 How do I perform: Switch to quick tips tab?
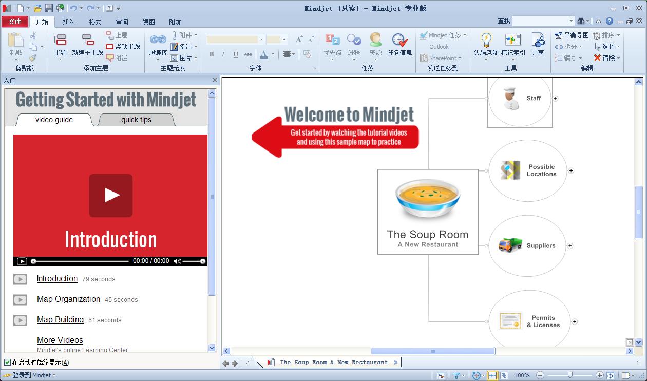pyautogui.click(x=136, y=120)
